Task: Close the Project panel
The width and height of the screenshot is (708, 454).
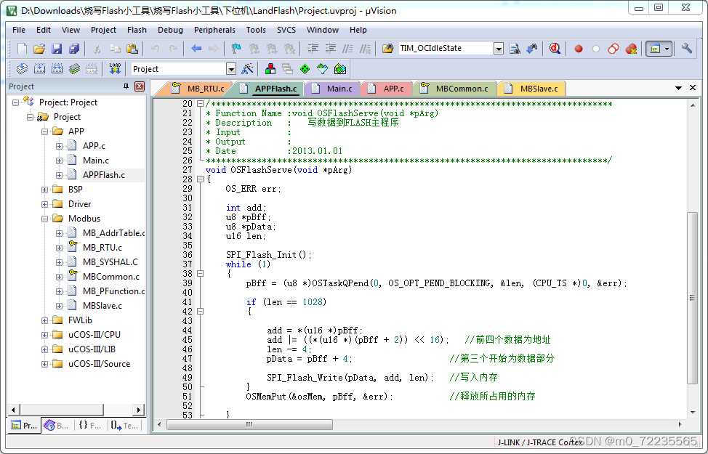Action: point(140,86)
